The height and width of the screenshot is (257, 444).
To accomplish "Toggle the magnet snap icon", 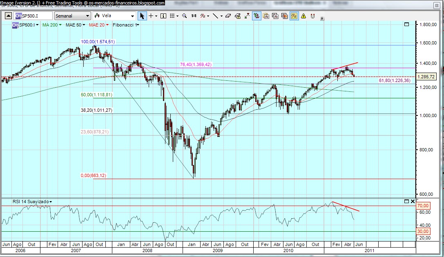I will [312, 16].
